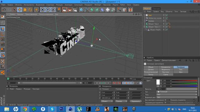This screenshot has height=112, width=200.
Task: Click the Undo arrow icon in the toolbar
Action: point(4,10)
